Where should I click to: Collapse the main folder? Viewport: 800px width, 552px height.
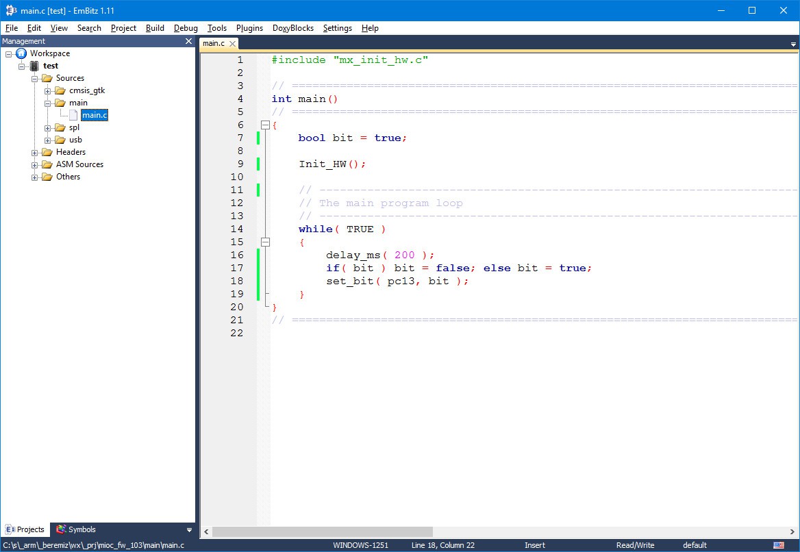tap(47, 103)
